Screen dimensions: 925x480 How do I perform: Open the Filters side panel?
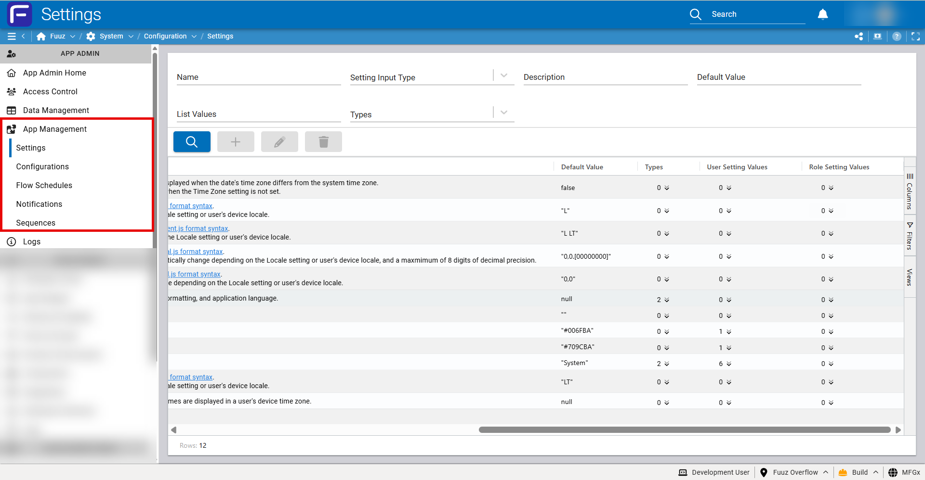pos(910,236)
